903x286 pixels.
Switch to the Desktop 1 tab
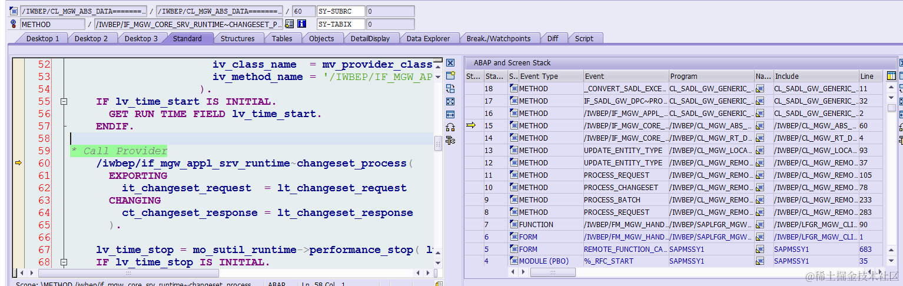tap(42, 38)
